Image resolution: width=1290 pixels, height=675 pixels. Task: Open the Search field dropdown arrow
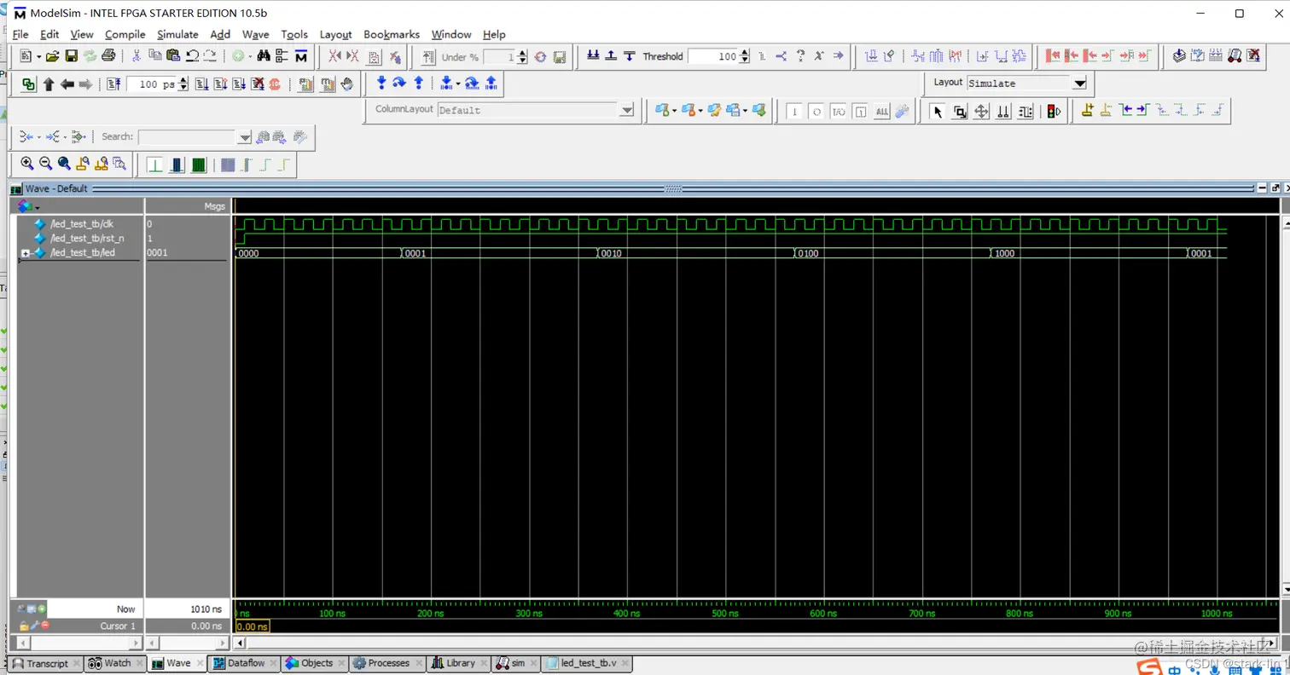tap(245, 137)
